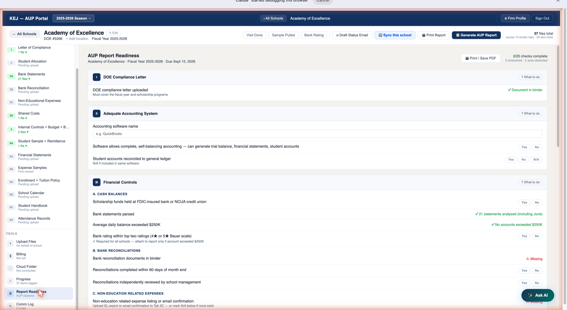Click the Report Readiness list icon
This screenshot has height=310, width=567.
[10, 293]
